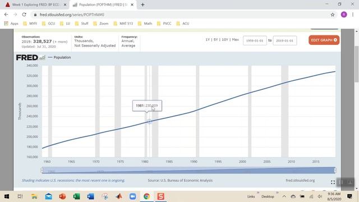This screenshot has width=359, height=202.
Task: Open PowerPoint from taskbar
Action: (62, 196)
